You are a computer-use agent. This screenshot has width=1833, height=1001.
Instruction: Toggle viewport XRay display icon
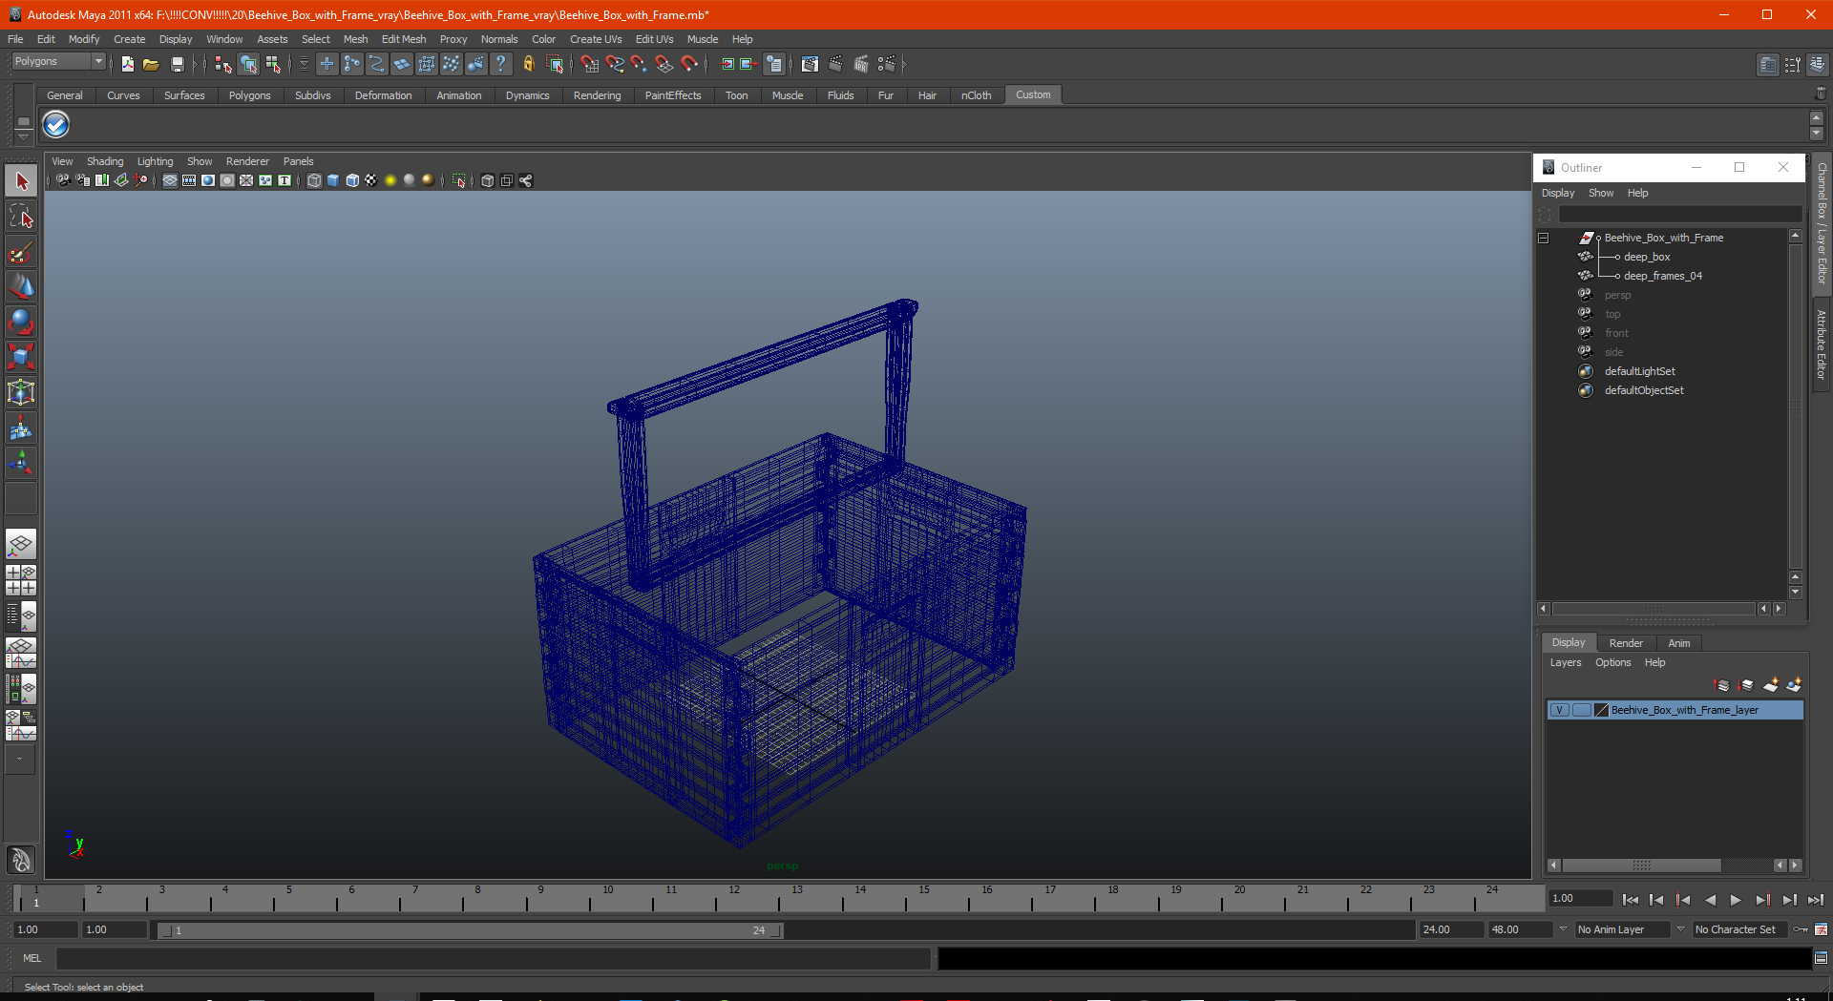pos(488,180)
